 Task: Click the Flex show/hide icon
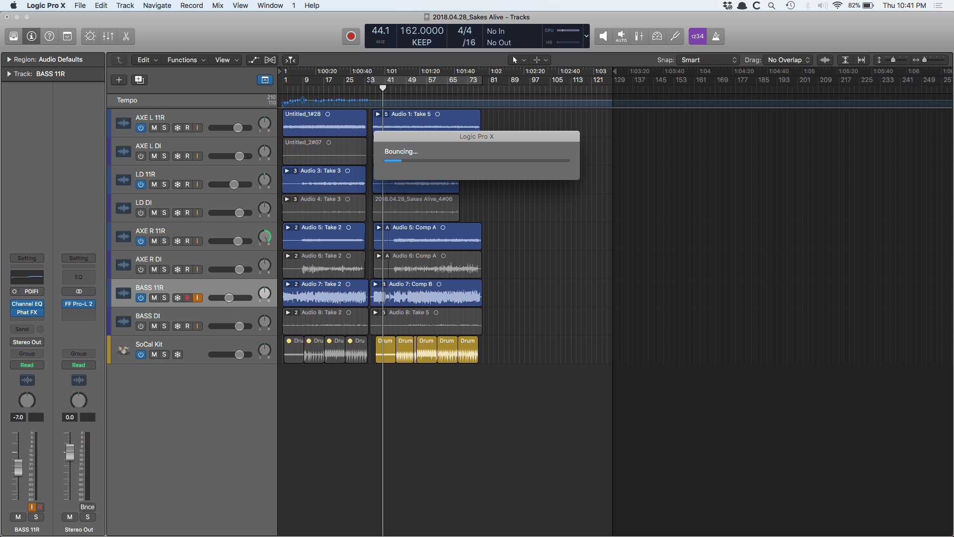pos(270,60)
